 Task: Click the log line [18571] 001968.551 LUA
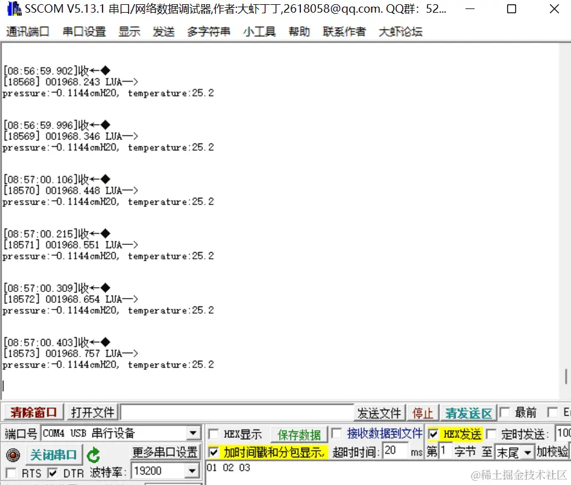click(x=71, y=245)
